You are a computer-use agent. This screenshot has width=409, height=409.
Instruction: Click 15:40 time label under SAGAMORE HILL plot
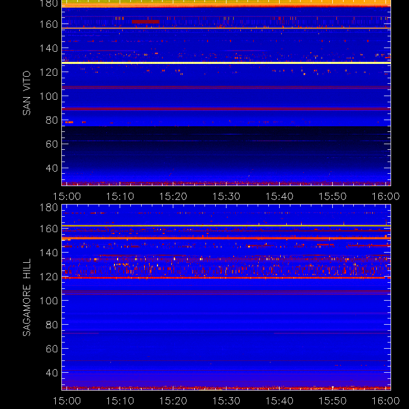pos(279,401)
